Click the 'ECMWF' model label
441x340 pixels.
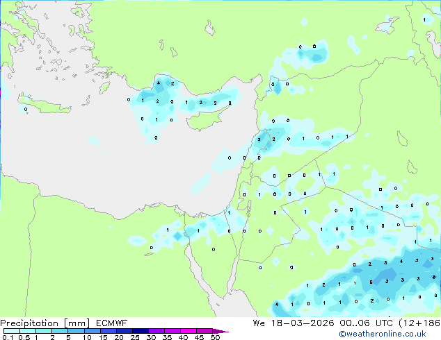click(x=112, y=323)
